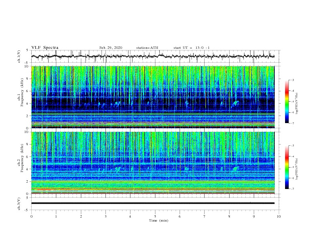
Task: Select the ch.1 colorbar log(PSD)(V²/Hz) label
Action: click(x=297, y=103)
